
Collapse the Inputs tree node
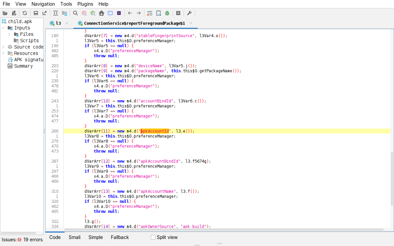tap(3, 28)
